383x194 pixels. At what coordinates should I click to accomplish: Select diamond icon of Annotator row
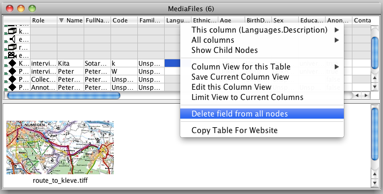pos(12,88)
